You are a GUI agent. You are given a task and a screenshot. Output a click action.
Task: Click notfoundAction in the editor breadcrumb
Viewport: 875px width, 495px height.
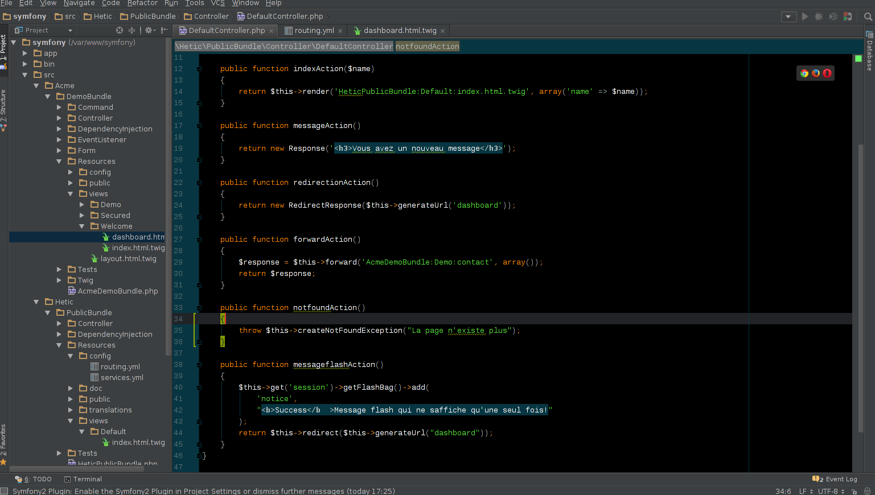coord(428,46)
